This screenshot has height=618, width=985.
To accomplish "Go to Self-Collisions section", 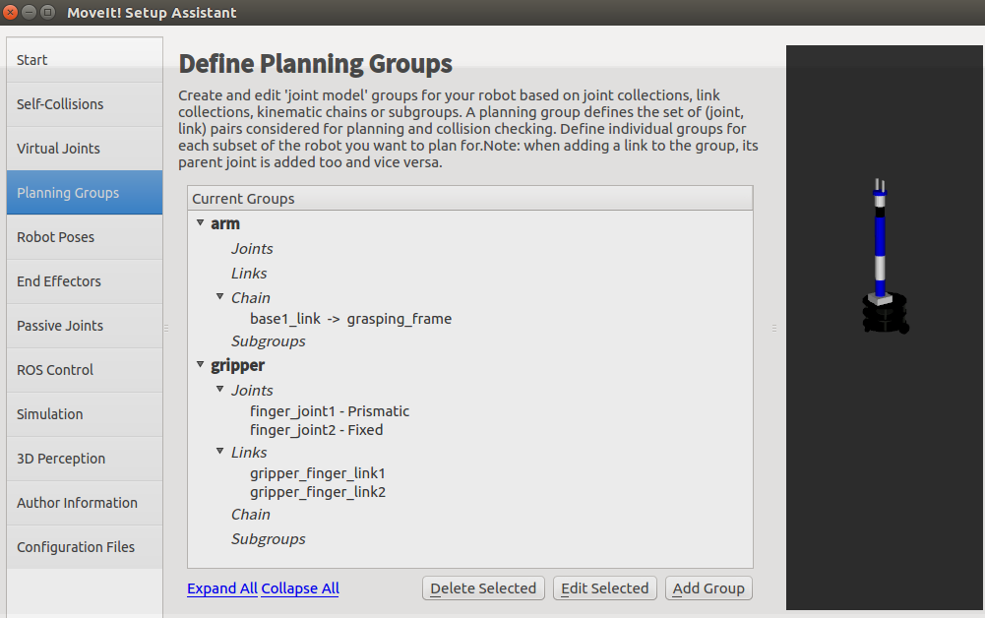I will pyautogui.click(x=85, y=104).
